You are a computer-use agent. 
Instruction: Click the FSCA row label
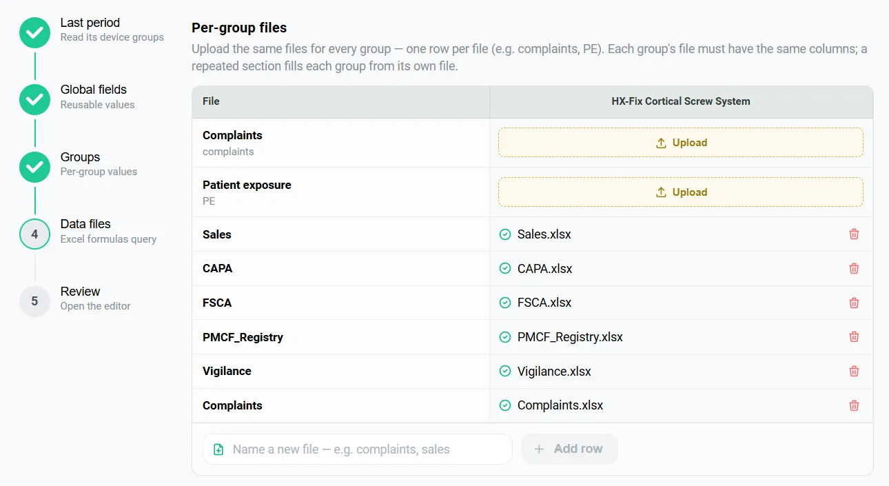[217, 303]
